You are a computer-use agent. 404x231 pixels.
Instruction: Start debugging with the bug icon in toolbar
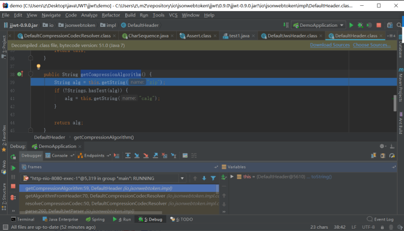360,25
